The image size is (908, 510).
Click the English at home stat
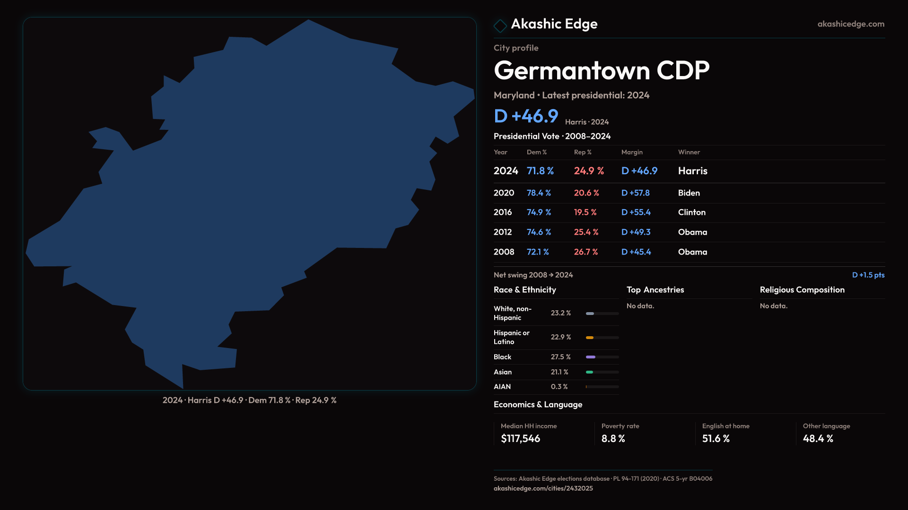[716, 439]
